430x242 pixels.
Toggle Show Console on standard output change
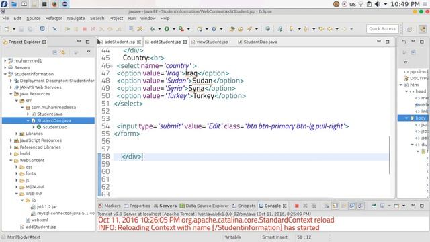(x=352, y=206)
